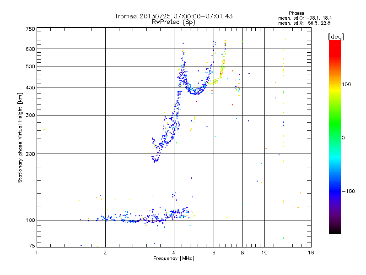Screen dimensions: 366x275
Task: Click y-axis tick label '750'
Action: [x=30, y=29]
